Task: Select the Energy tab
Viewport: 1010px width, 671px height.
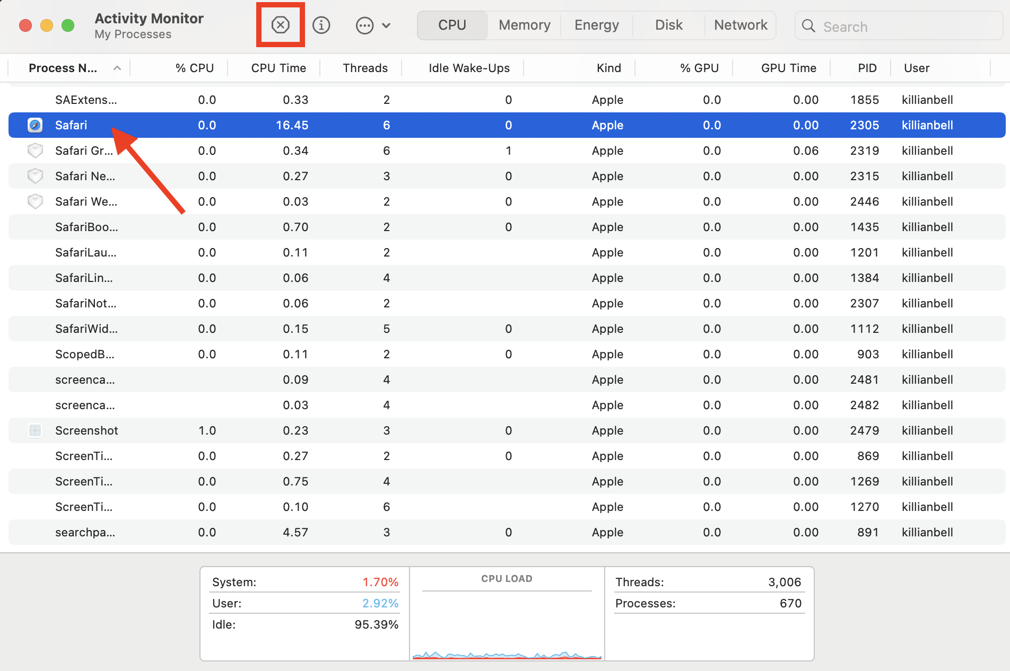Action: 596,24
